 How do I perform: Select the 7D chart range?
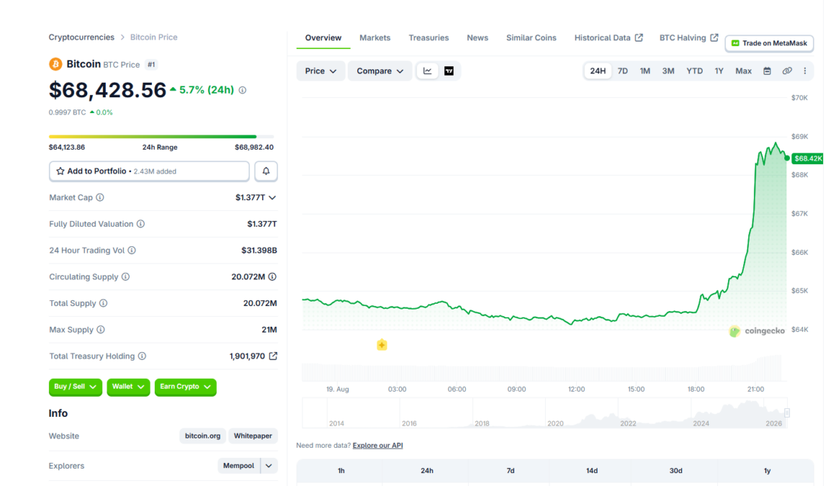pos(623,71)
